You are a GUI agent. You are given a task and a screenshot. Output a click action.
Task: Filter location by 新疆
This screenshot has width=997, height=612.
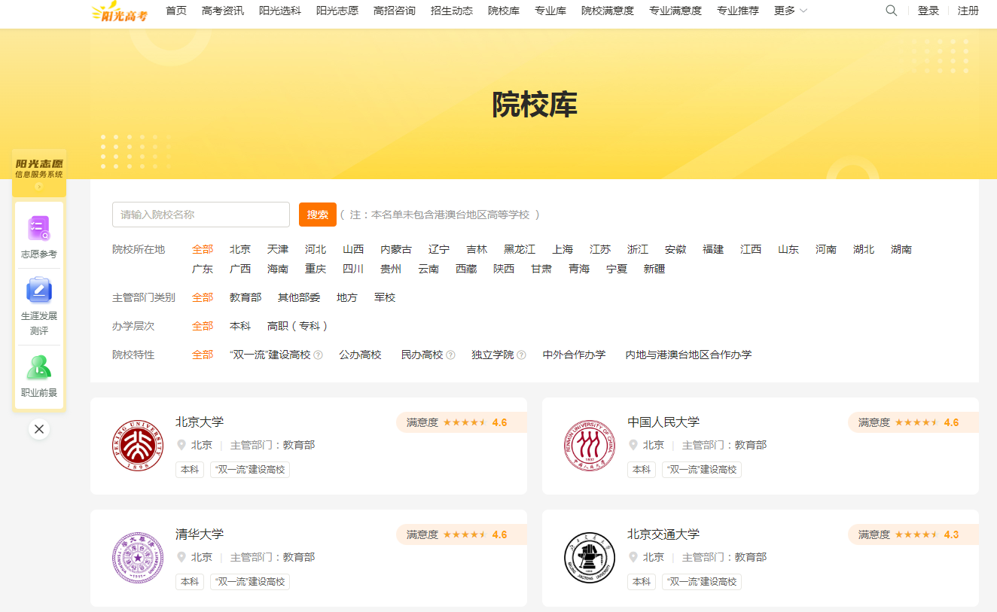tap(654, 269)
